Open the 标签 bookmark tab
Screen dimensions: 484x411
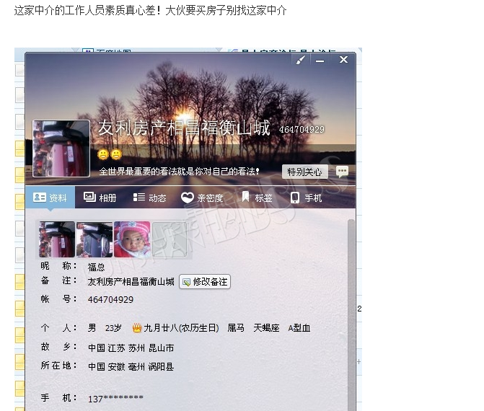(x=257, y=197)
